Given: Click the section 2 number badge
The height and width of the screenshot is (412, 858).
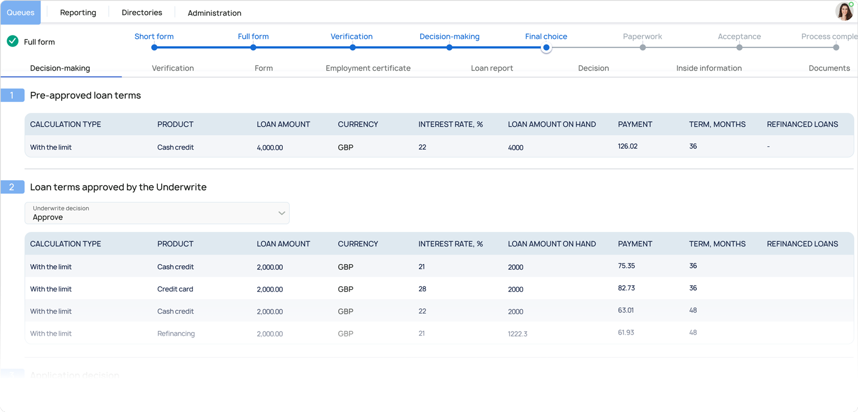Looking at the screenshot, I should pos(12,187).
